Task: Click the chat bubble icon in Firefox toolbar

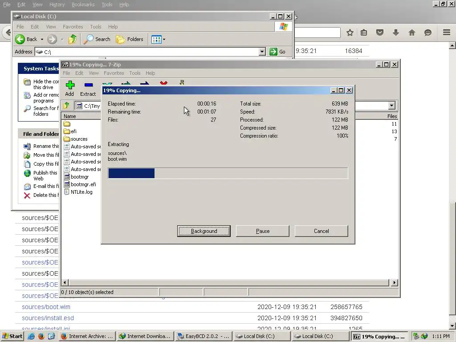Action: [x=428, y=33]
